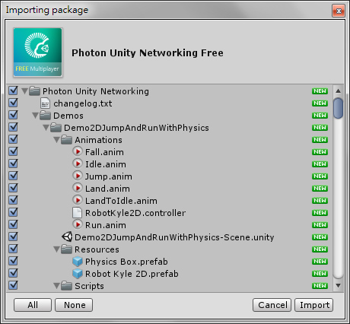Click the Photon Unity Networking Free package thumbnail
This screenshot has height=324, width=350.
tap(38, 52)
